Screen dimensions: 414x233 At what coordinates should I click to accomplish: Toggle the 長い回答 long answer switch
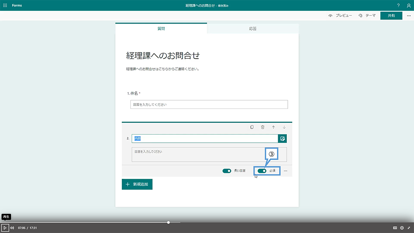[226, 171]
